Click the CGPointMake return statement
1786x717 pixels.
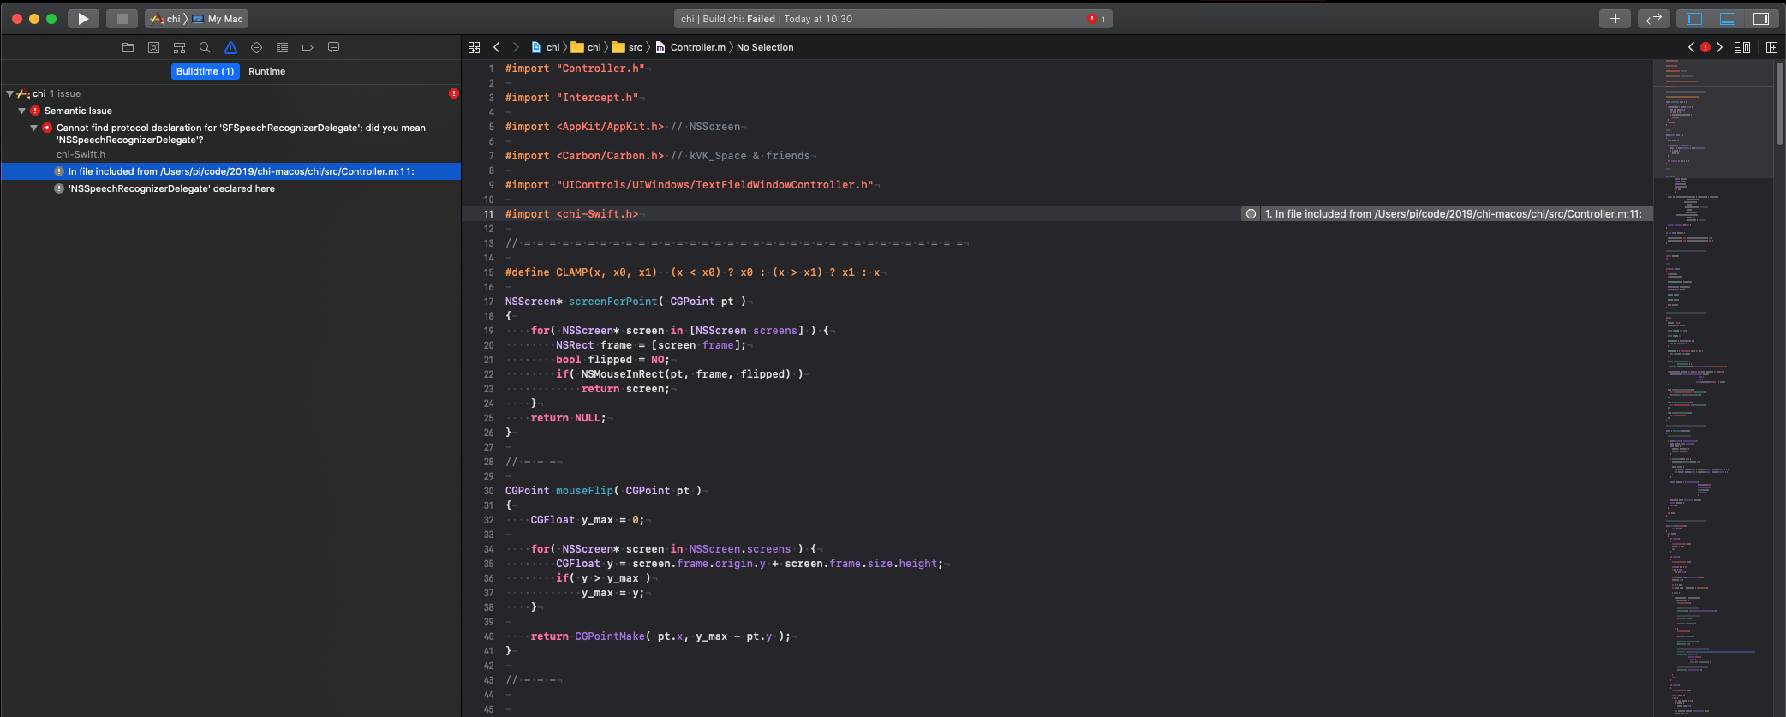(x=660, y=636)
